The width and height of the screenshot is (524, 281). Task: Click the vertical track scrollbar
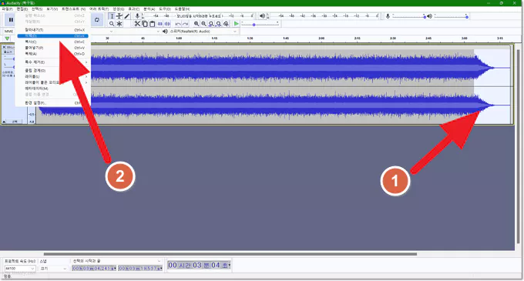[x=519, y=147]
